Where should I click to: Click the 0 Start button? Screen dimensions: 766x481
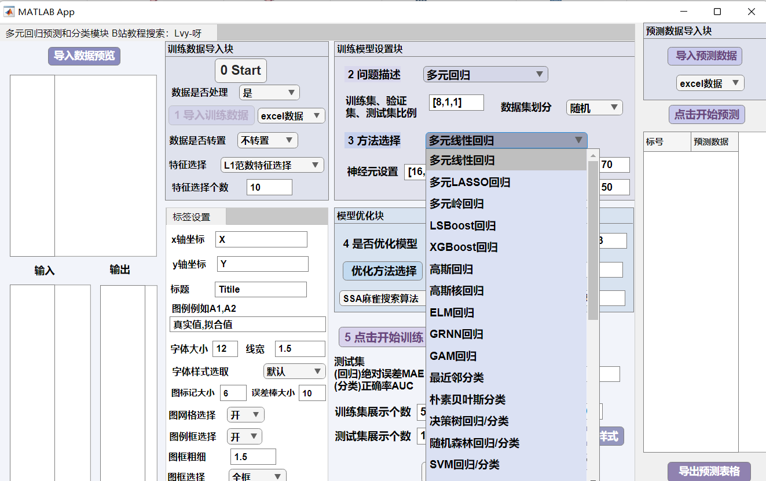pos(240,71)
